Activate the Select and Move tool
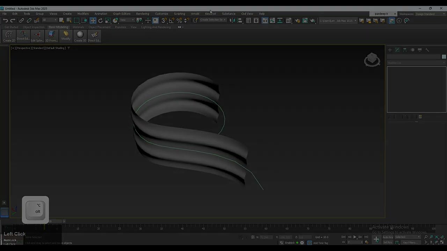The width and height of the screenshot is (447, 251). [93, 21]
